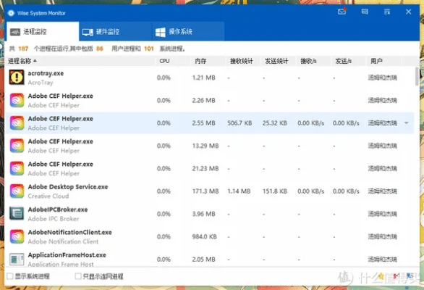Click the 3.96 MB memory value
The height and width of the screenshot is (290, 424).
(x=203, y=214)
